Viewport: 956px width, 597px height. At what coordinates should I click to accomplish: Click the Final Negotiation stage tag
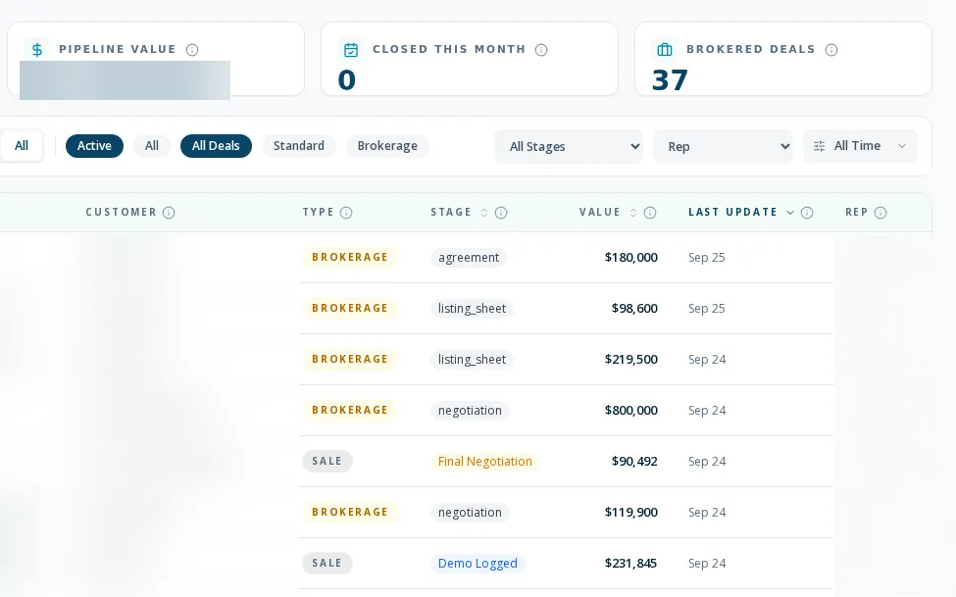point(485,462)
